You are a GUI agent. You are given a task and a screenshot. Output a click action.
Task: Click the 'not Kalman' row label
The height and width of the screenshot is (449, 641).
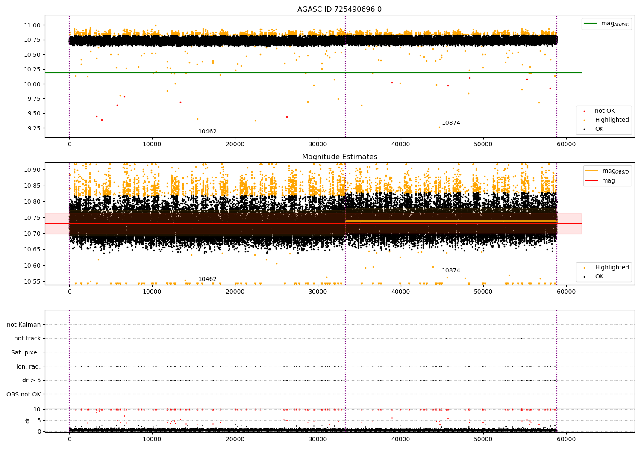click(x=24, y=325)
